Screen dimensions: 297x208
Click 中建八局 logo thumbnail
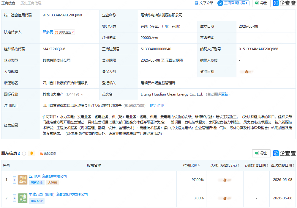pyautogui.click(x=23, y=198)
